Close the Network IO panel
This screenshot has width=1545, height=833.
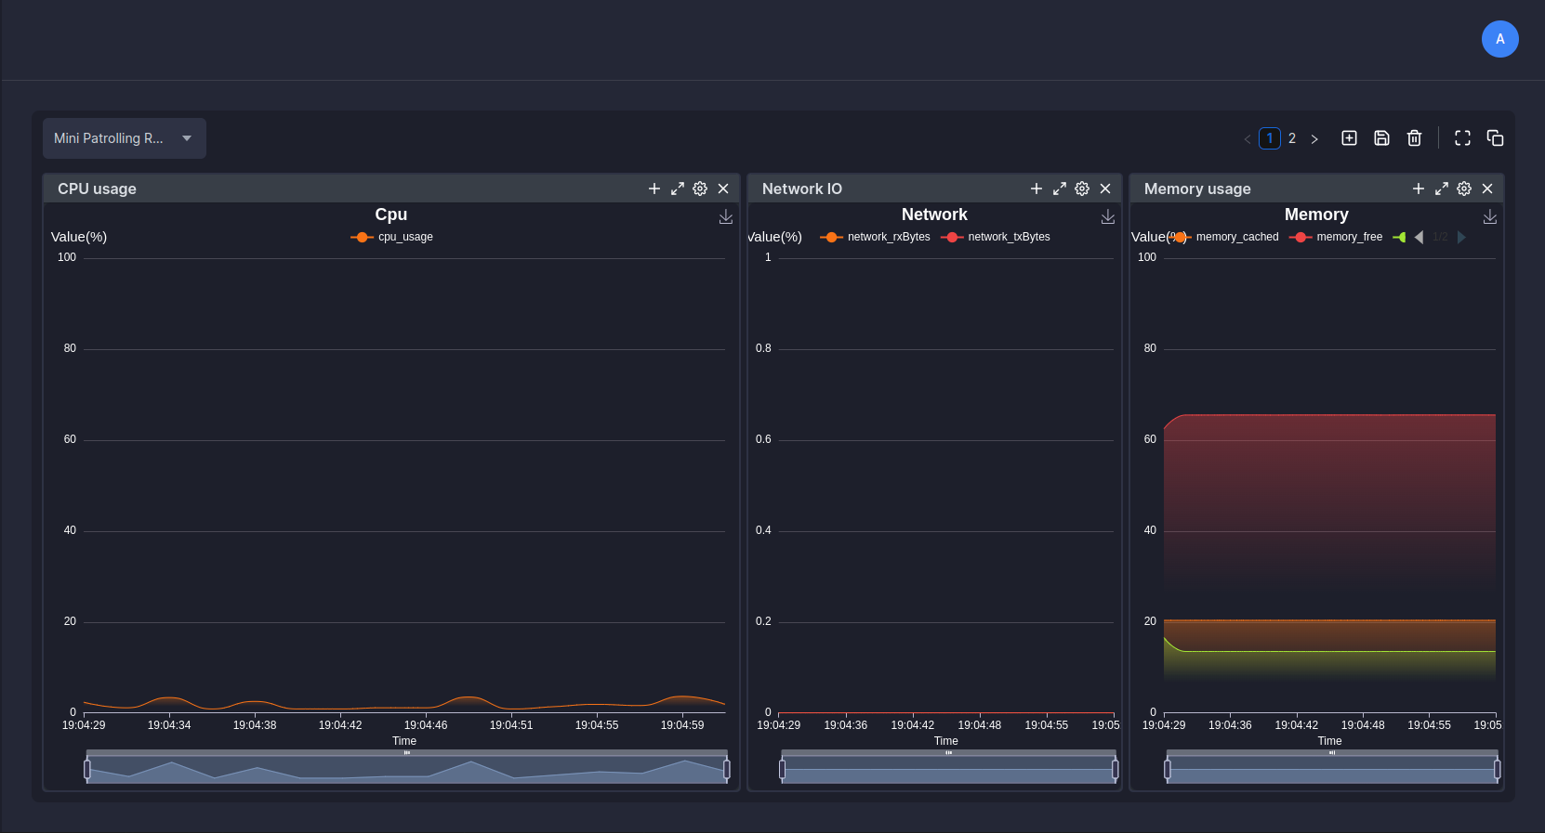click(1105, 189)
